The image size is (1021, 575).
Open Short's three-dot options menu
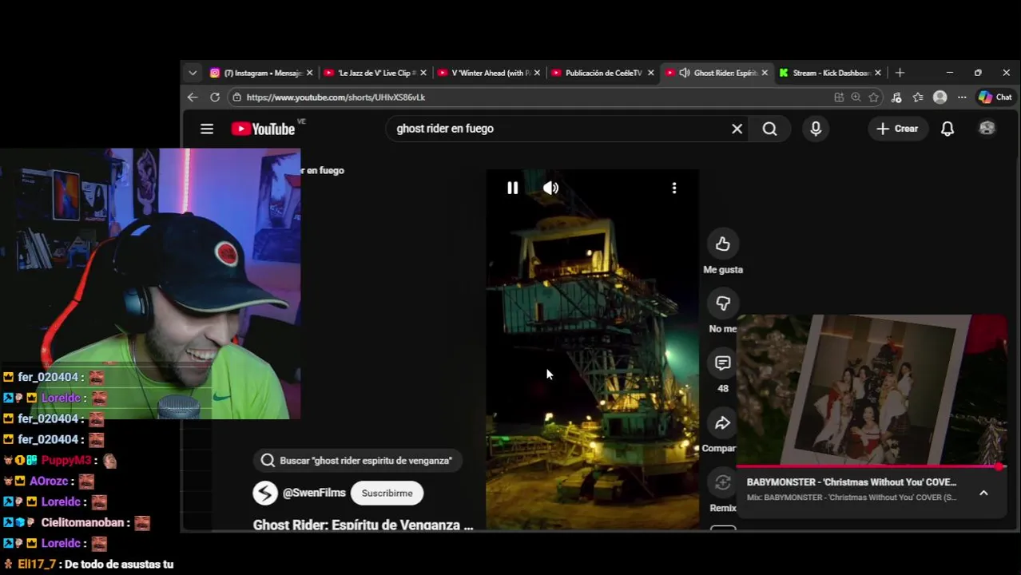click(x=674, y=188)
